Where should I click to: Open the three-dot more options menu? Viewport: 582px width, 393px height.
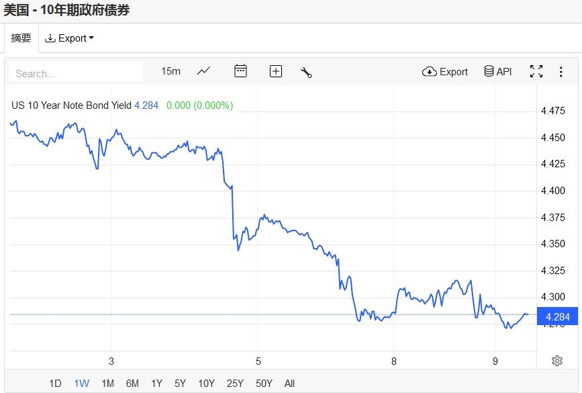coord(561,72)
